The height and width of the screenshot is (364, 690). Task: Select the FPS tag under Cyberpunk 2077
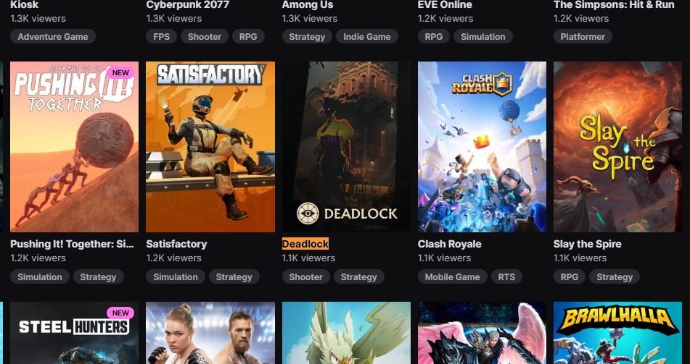(162, 36)
